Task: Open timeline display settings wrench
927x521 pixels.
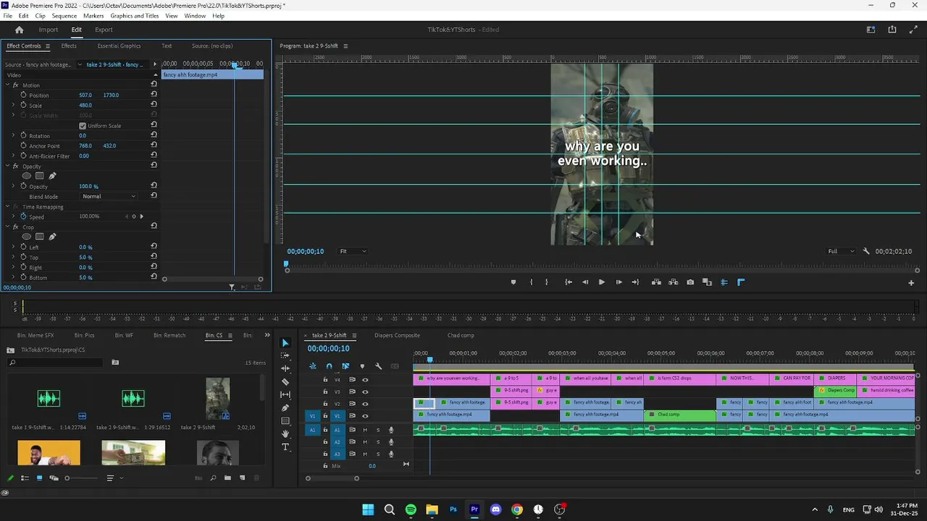Action: [x=378, y=366]
